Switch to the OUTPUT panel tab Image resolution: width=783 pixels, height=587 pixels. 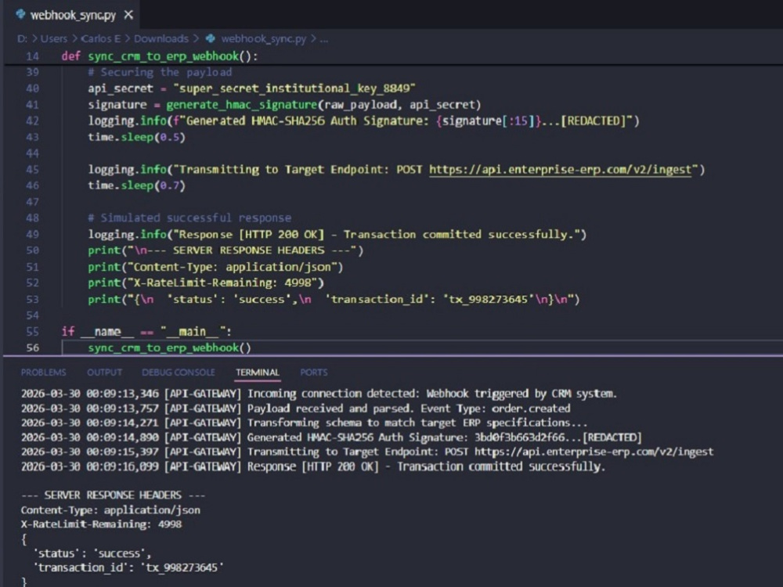coord(104,373)
